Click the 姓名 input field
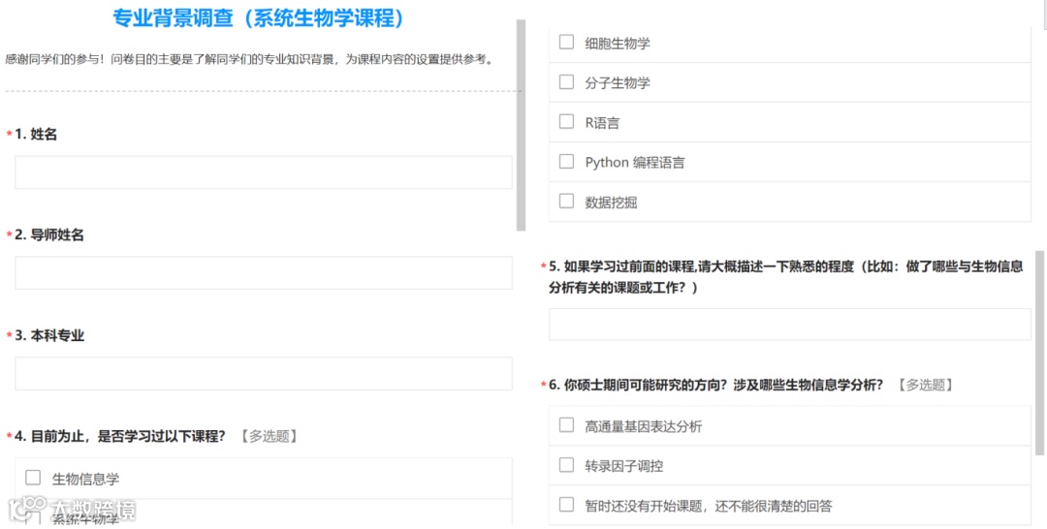Viewport: 1047px width, 529px height. [x=264, y=172]
